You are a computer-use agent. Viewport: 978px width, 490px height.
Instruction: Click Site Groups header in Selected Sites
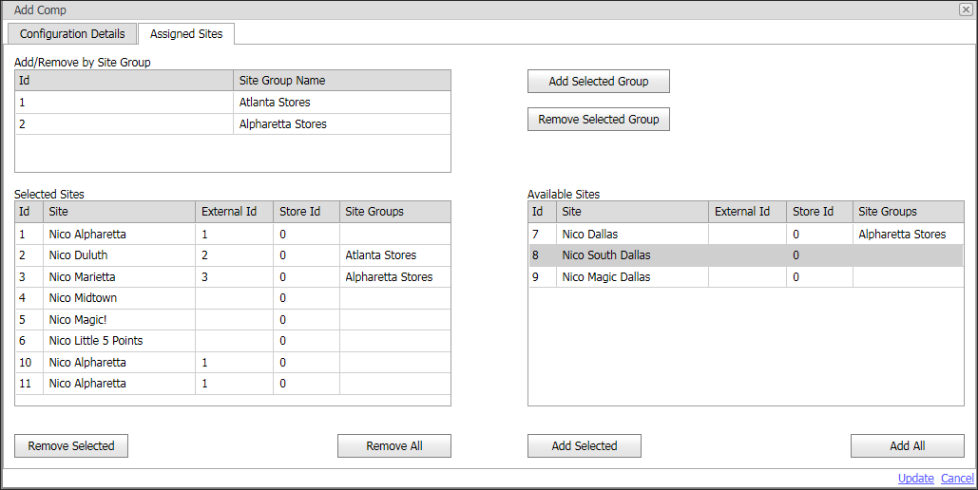coord(394,212)
